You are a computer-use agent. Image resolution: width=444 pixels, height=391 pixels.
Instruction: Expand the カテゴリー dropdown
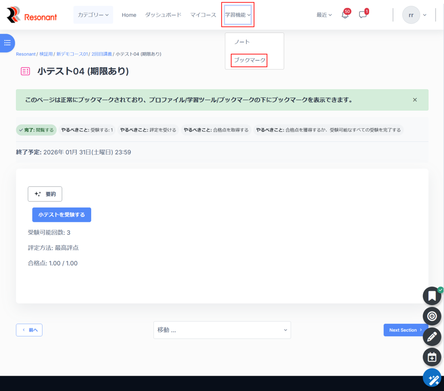pyautogui.click(x=93, y=15)
